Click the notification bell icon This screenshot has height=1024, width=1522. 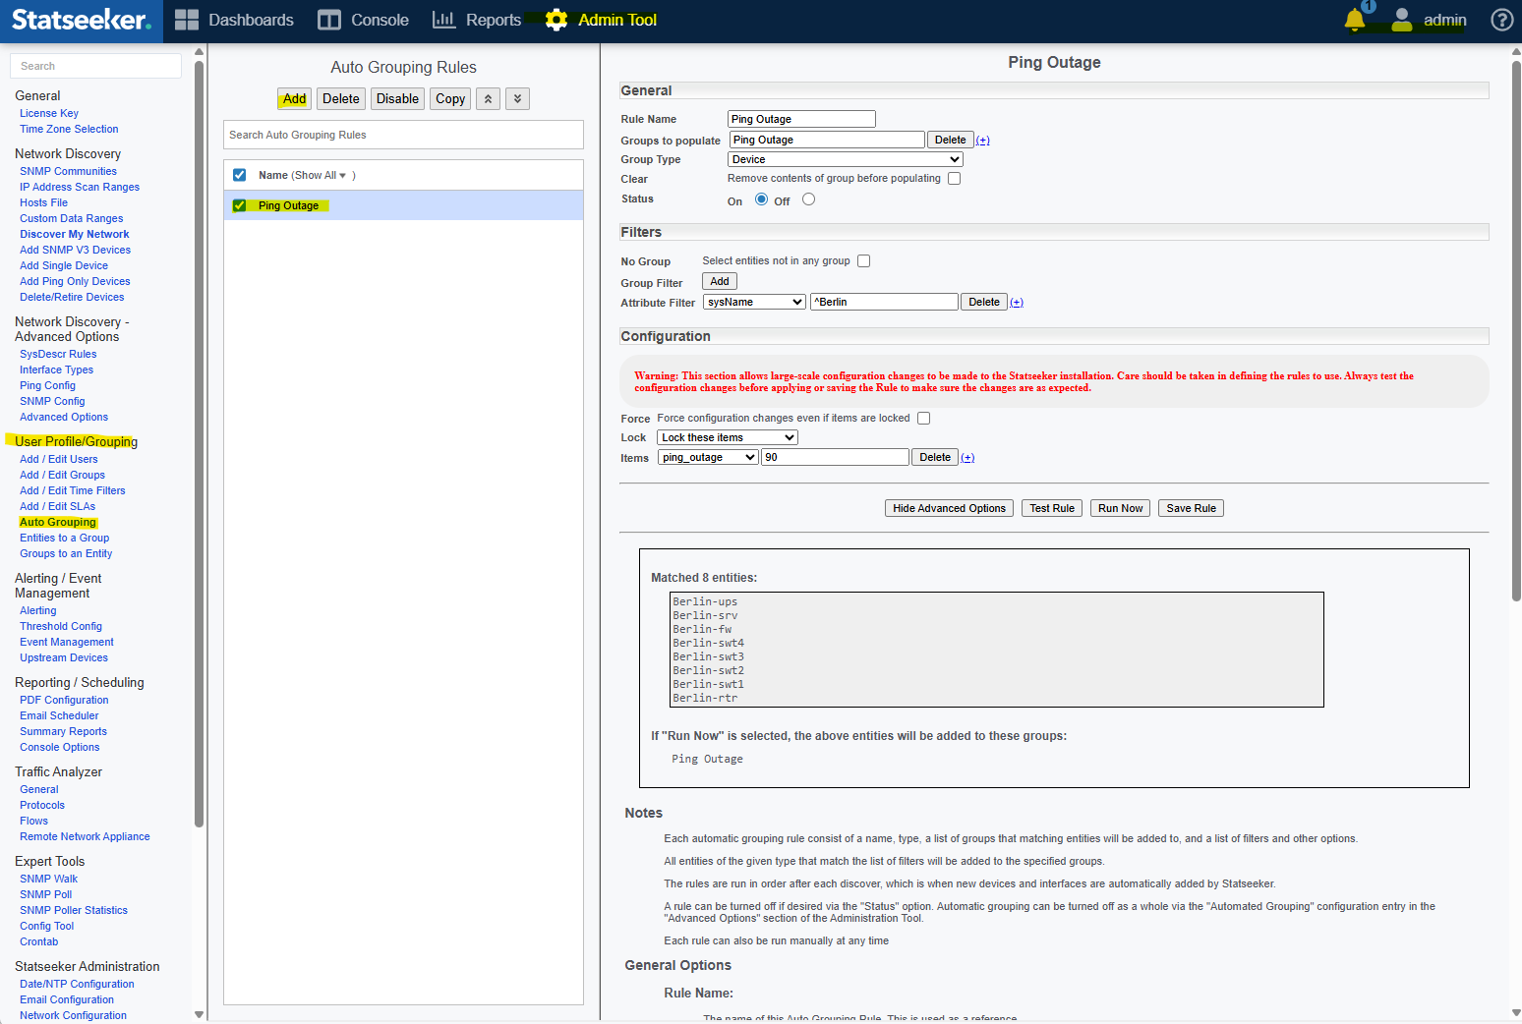pos(1355,20)
